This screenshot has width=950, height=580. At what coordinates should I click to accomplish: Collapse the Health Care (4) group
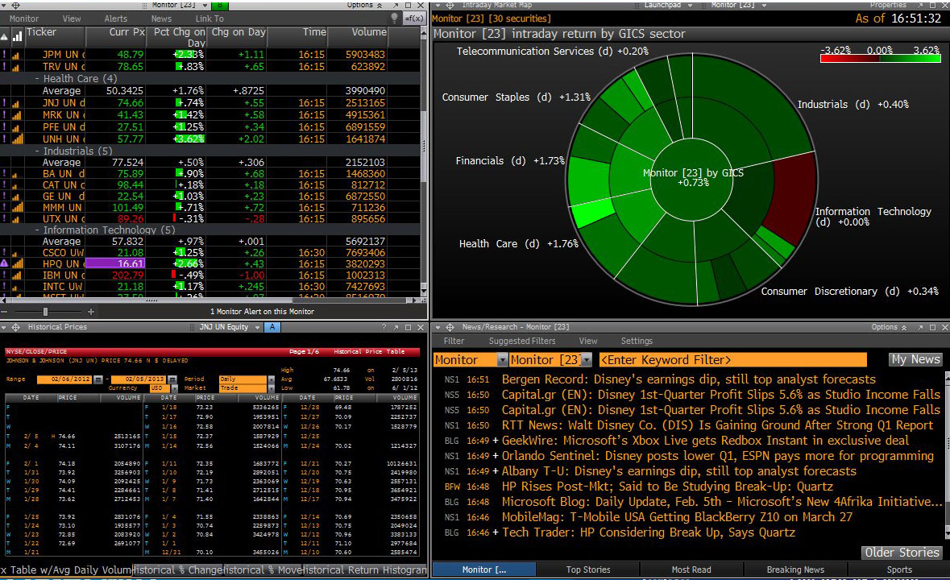[37, 79]
